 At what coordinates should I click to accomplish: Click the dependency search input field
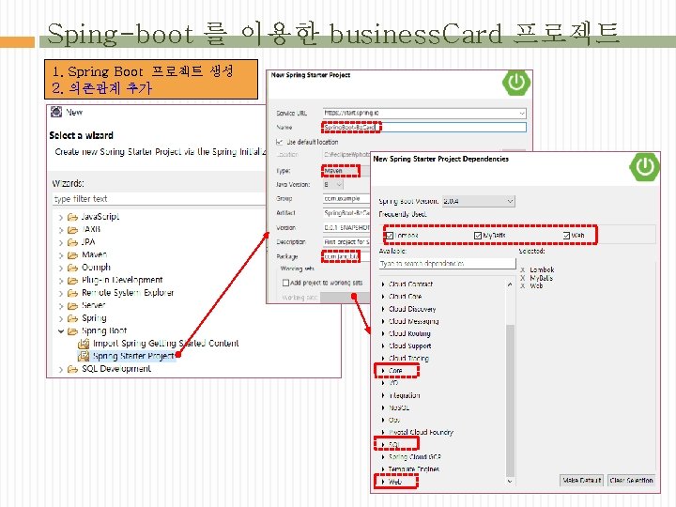(x=447, y=264)
